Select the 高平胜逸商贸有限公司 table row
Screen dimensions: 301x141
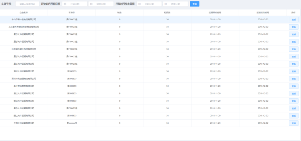coord(150,86)
